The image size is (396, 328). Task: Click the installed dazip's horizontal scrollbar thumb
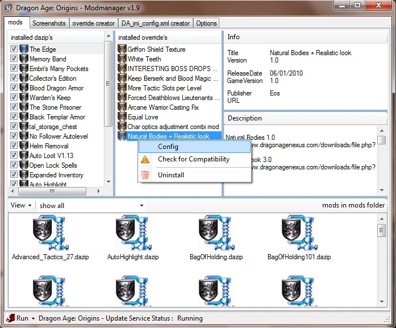click(x=52, y=191)
